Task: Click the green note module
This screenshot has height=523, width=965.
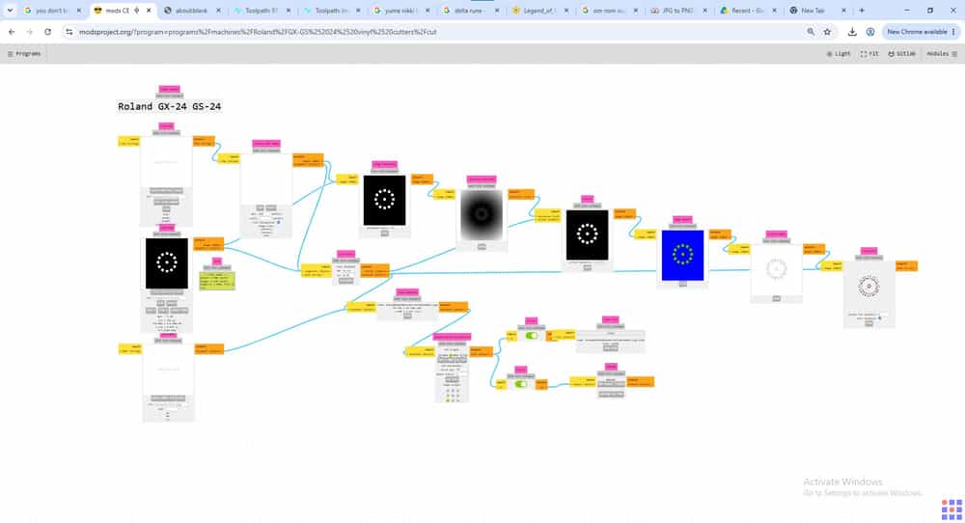Action: (217, 281)
